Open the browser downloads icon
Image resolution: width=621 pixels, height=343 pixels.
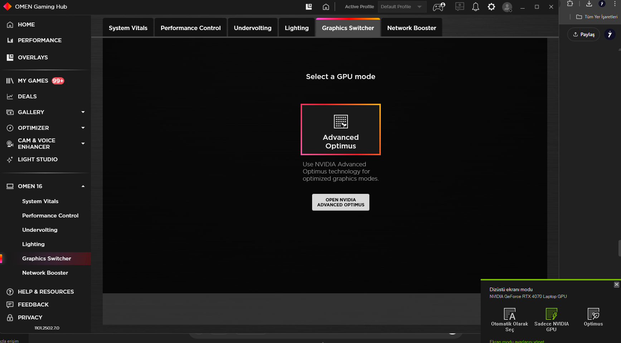(x=589, y=4)
